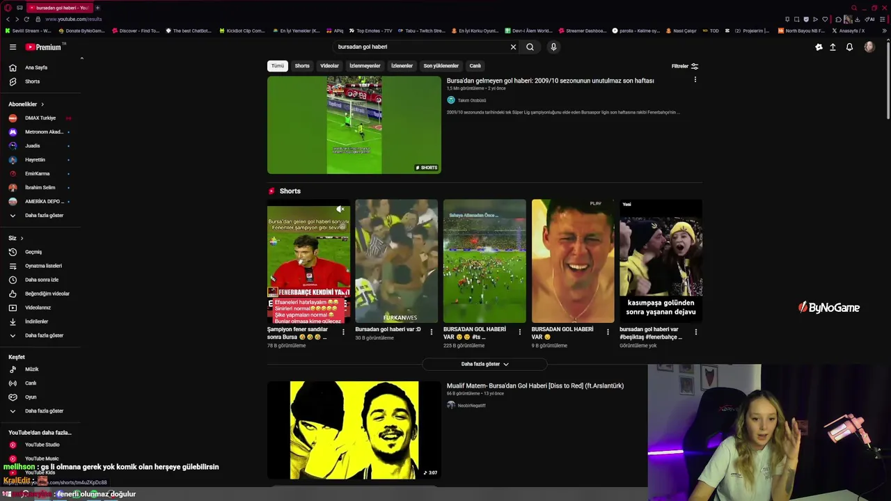Open the Mualif Matem yellow thumbnail video
The image size is (891, 501).
point(354,430)
